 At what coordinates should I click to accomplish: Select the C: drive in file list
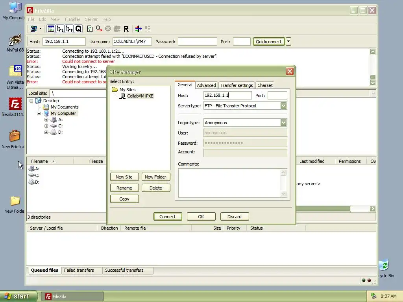pyautogui.click(x=34, y=175)
